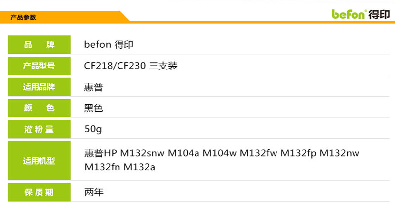Click the 保质期 green label

coord(39,192)
